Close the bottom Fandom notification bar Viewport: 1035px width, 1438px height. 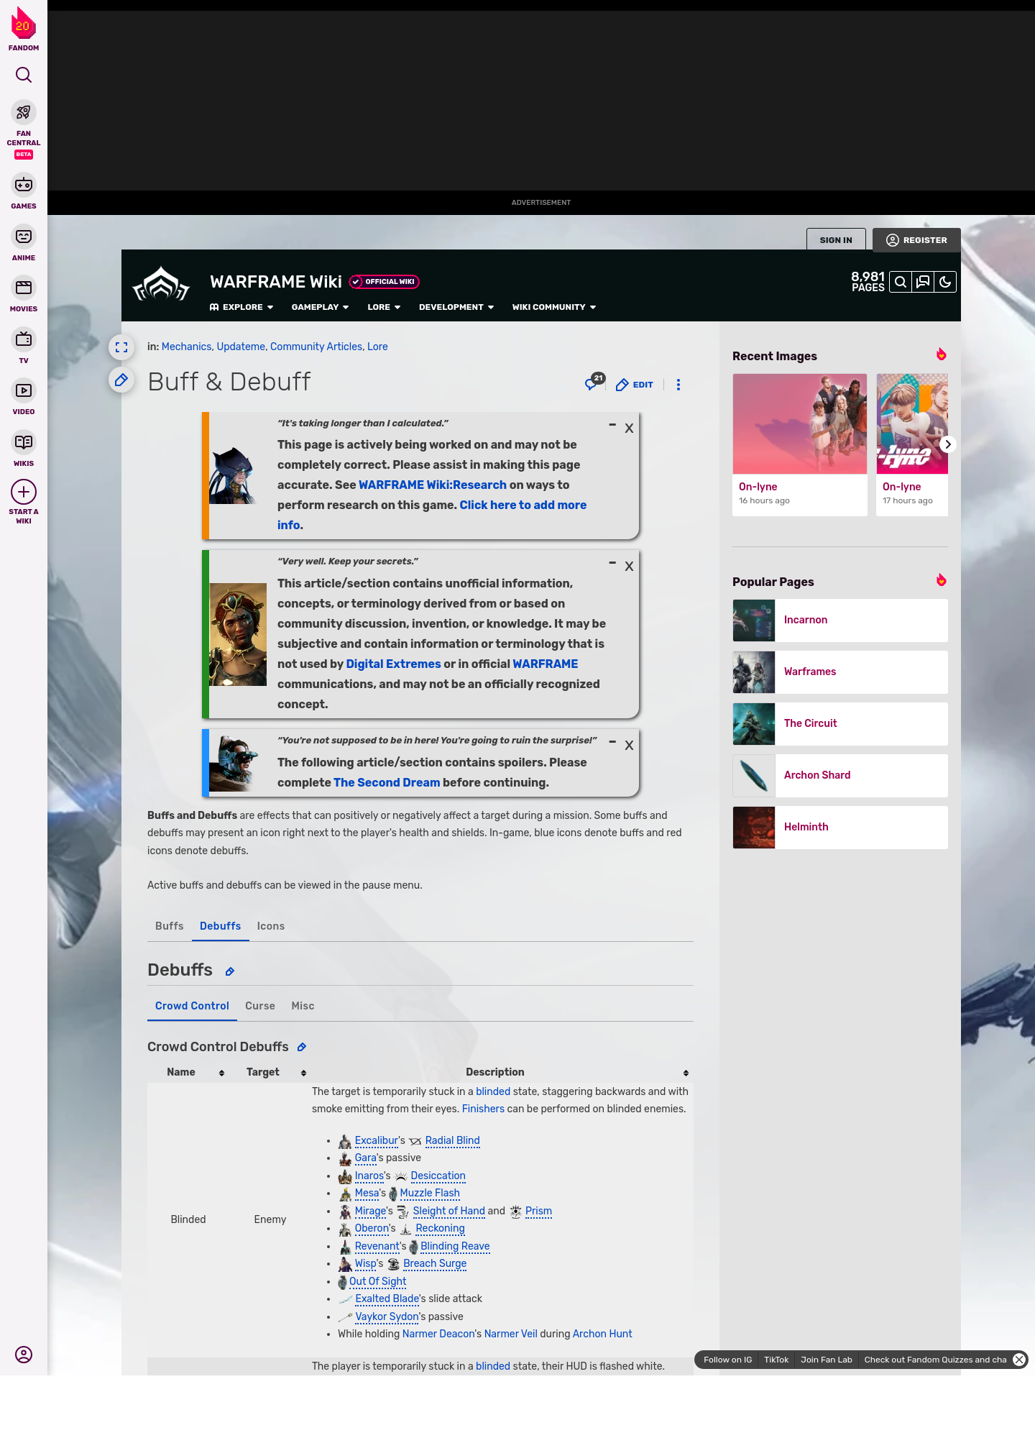[1019, 1360]
